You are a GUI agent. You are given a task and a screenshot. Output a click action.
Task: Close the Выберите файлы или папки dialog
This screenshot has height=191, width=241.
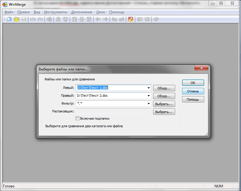(x=201, y=68)
